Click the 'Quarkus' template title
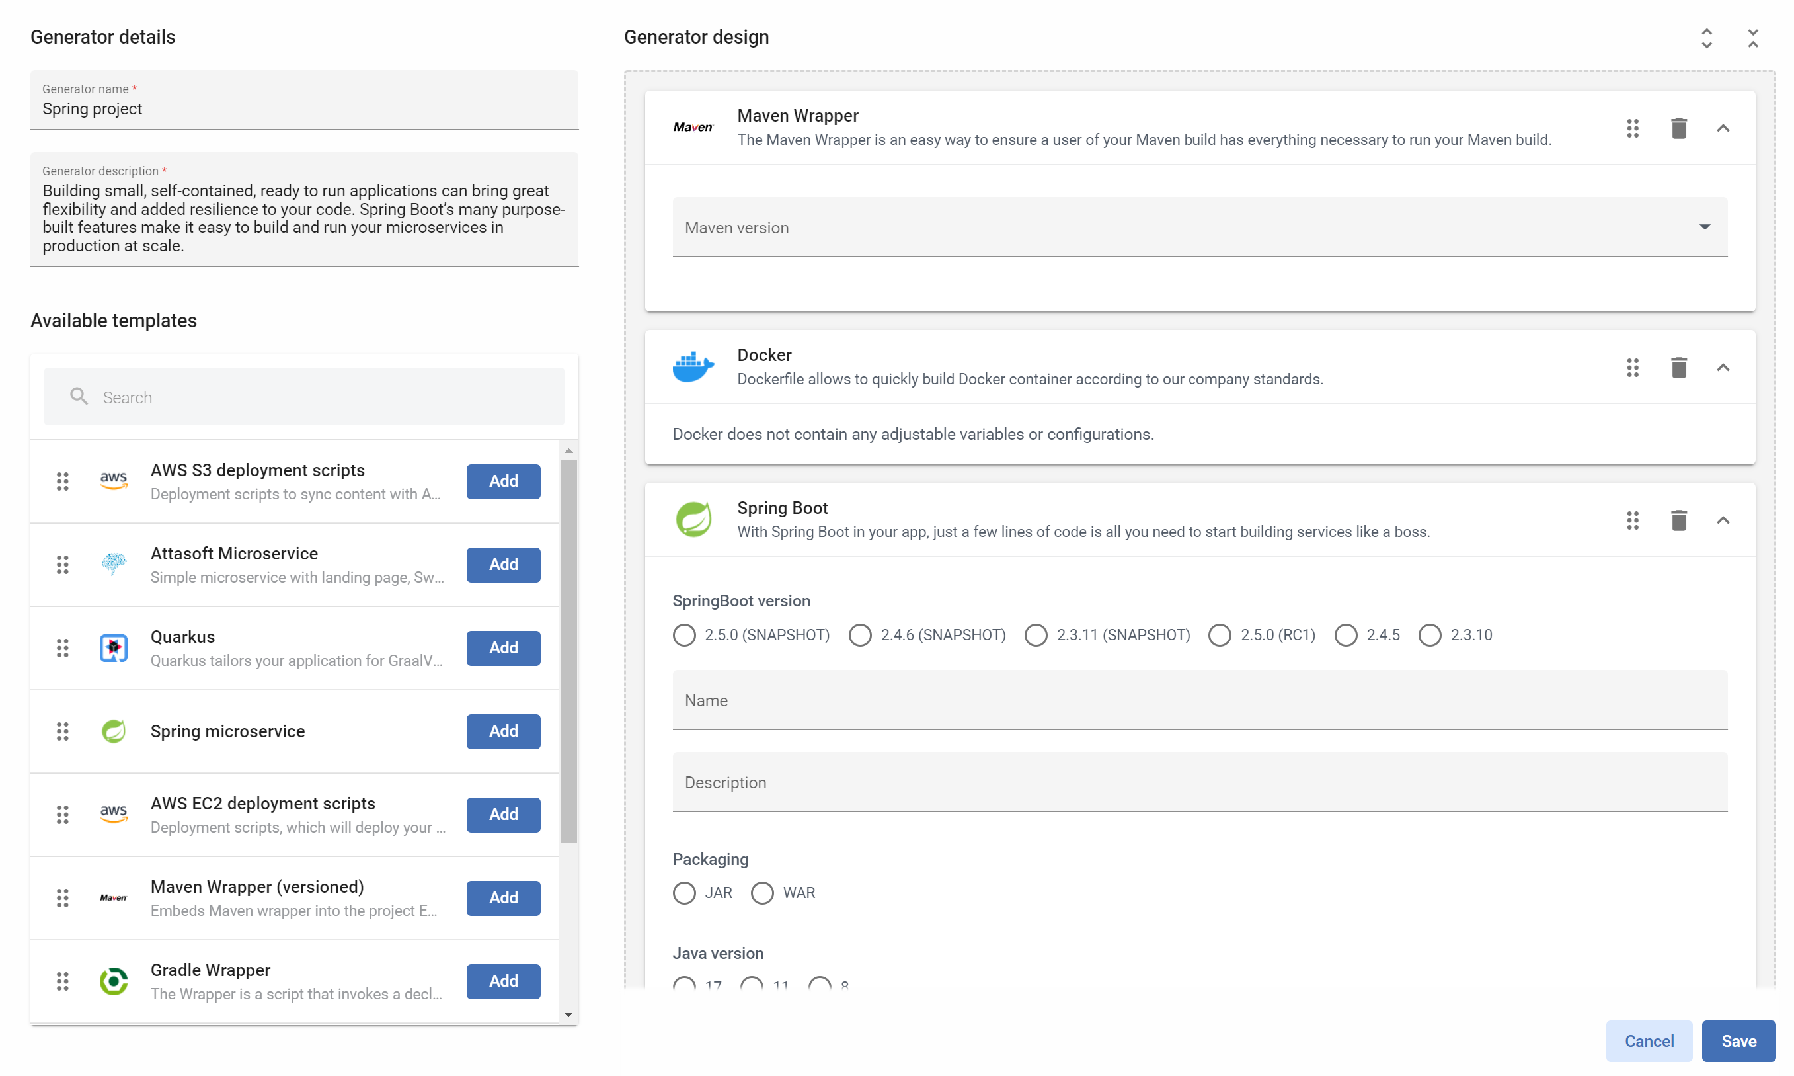This screenshot has width=1794, height=1076. coord(182,637)
